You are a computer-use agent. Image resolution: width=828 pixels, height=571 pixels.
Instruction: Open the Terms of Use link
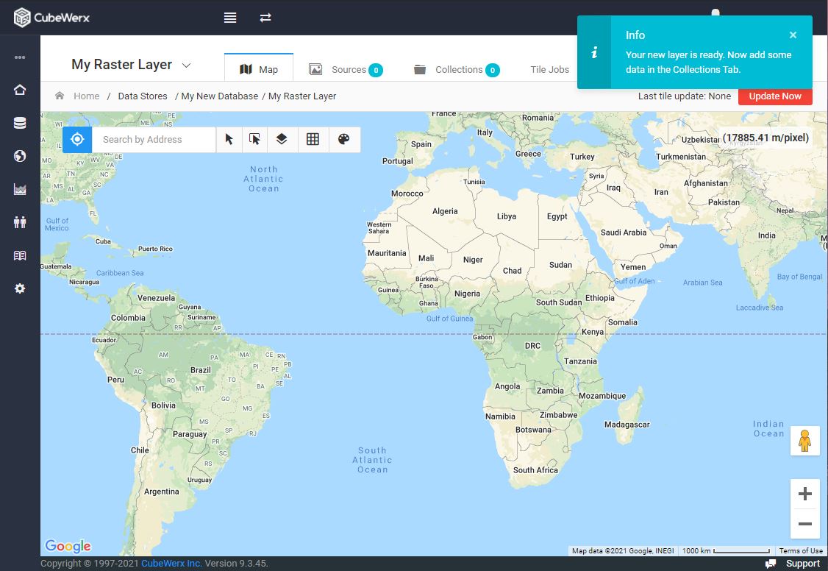pos(801,551)
